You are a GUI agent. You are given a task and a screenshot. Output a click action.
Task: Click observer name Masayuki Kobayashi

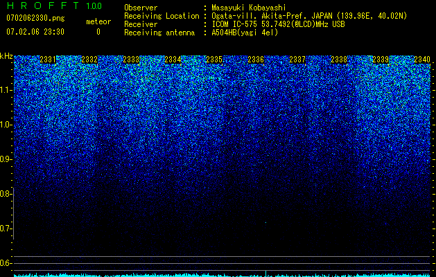(249, 8)
